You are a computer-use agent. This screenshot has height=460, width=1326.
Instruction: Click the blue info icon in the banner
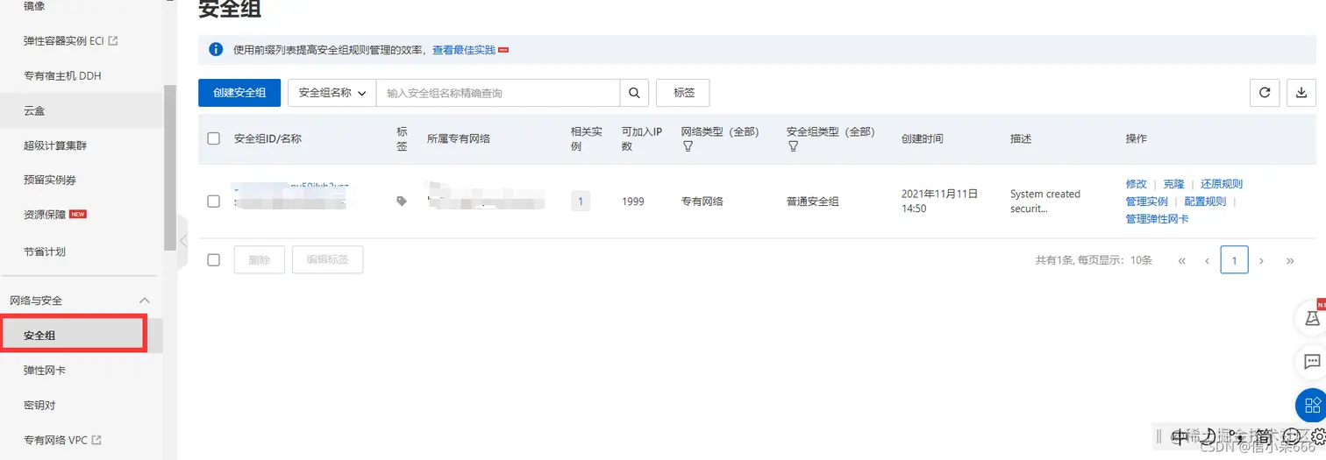click(216, 49)
